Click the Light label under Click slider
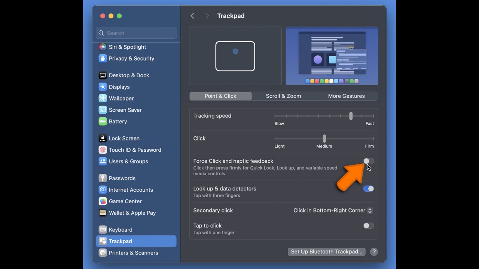Viewport: 479px width, 269px height. (280, 146)
